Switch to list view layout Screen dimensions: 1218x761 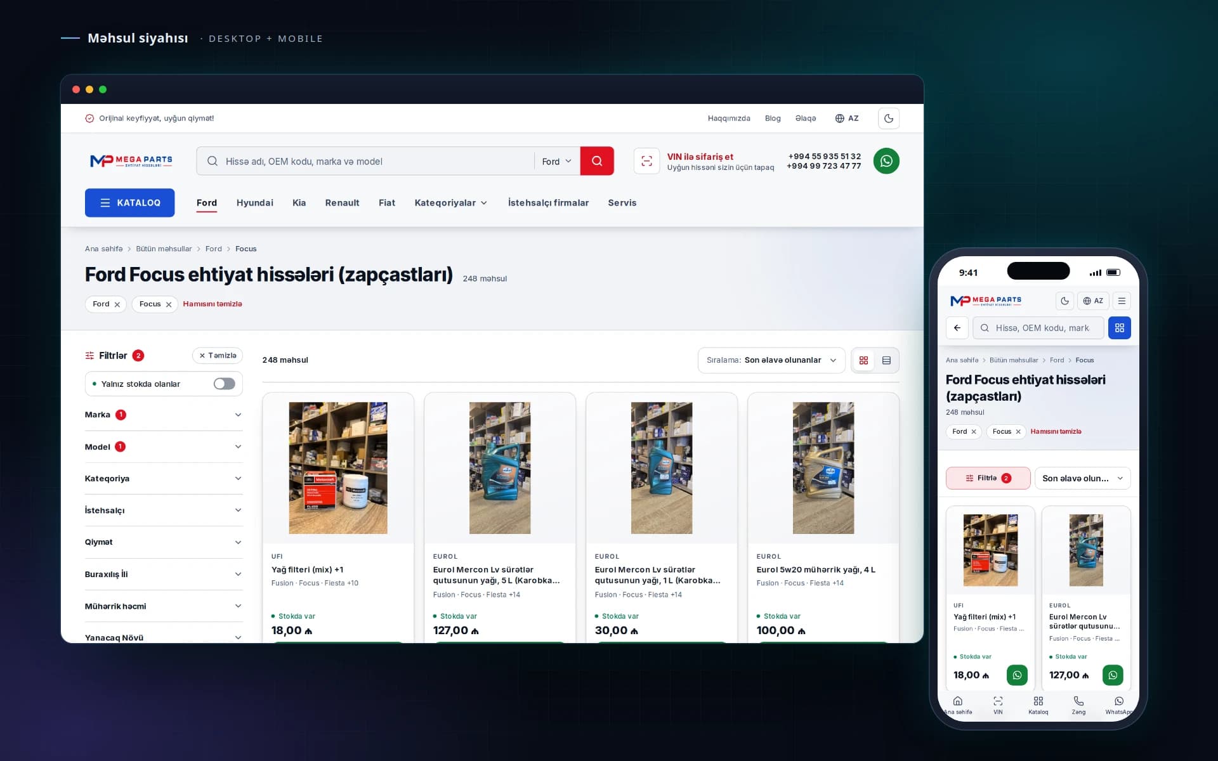[x=886, y=360]
